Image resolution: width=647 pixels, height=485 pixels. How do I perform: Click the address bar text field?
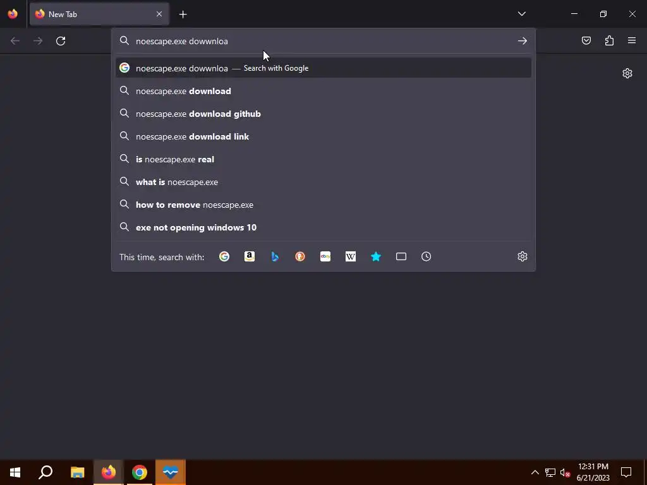point(324,41)
